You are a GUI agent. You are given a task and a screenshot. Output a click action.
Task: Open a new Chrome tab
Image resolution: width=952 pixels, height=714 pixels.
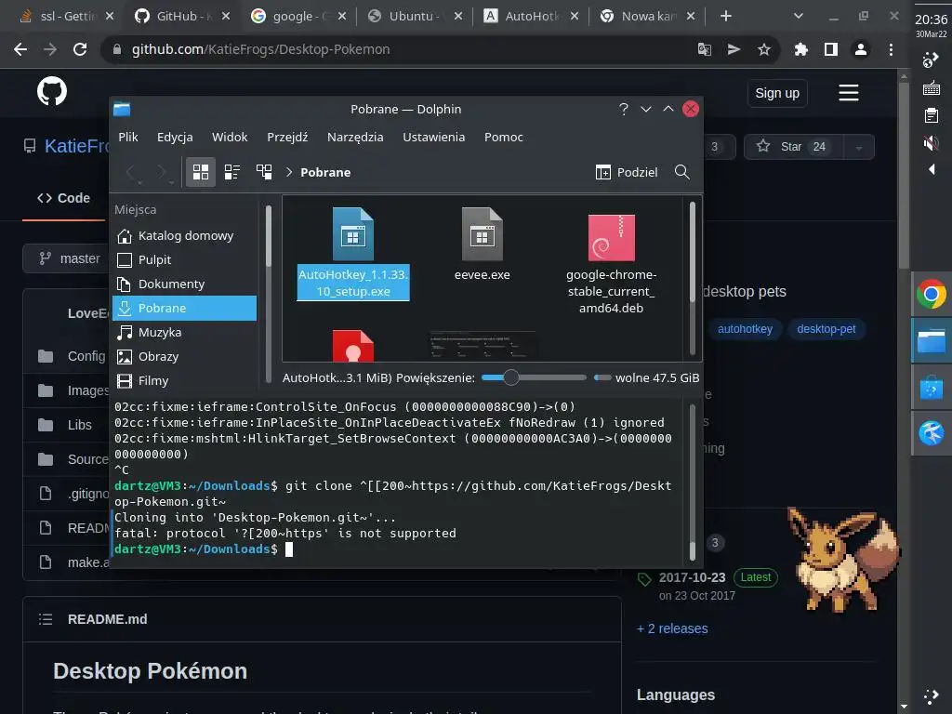[x=725, y=17]
